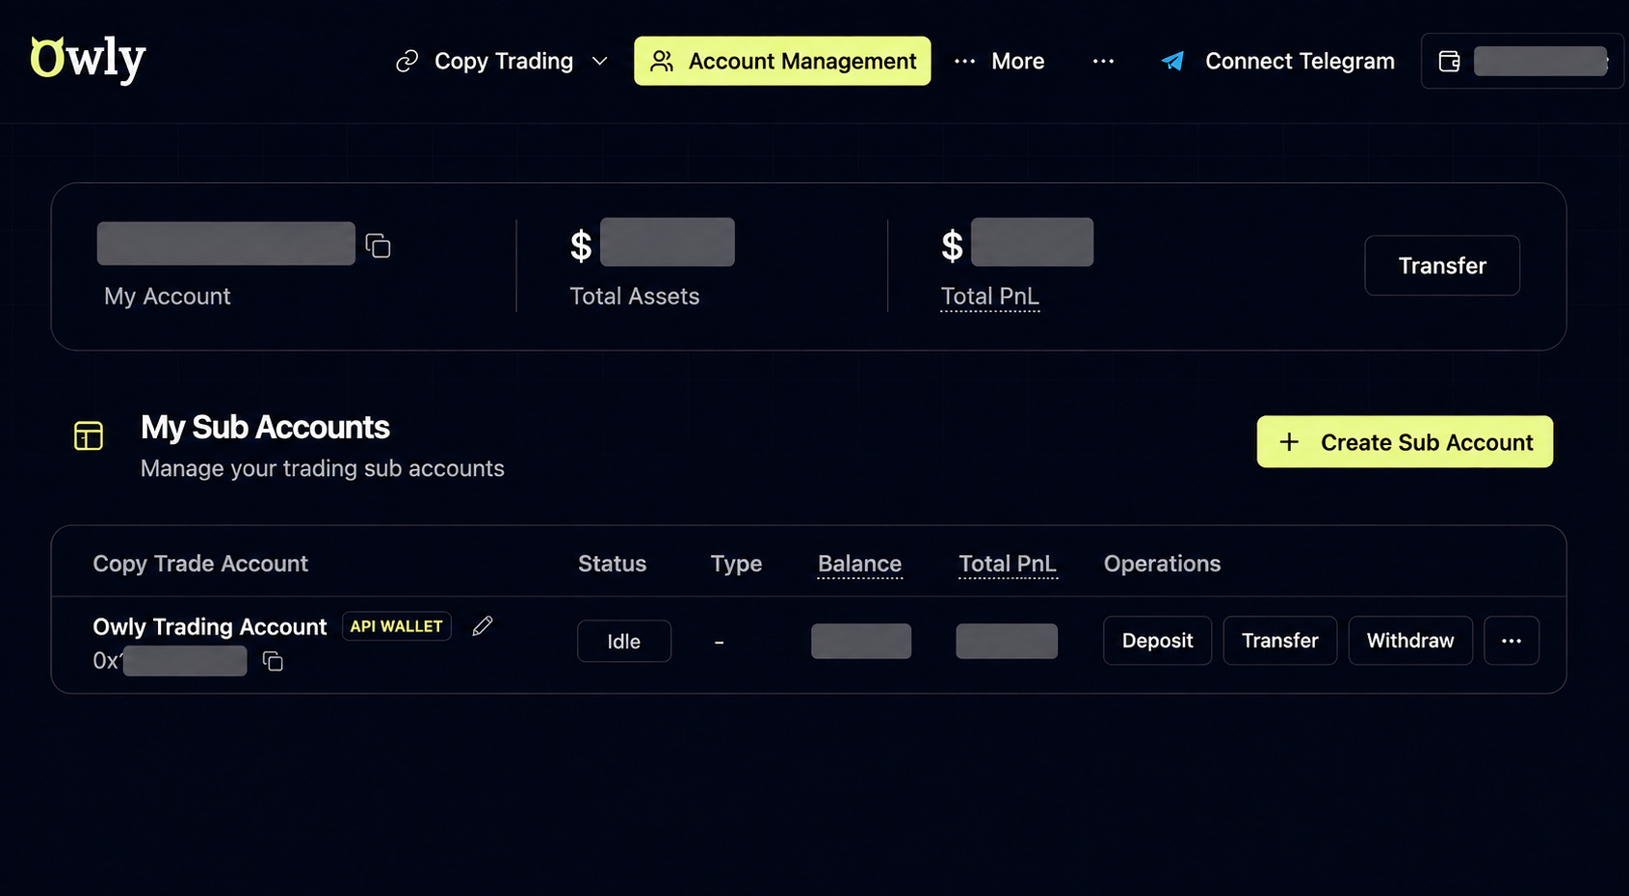Edit Owly Trading Account name with pencil
The width and height of the screenshot is (1629, 896).
[x=483, y=626]
